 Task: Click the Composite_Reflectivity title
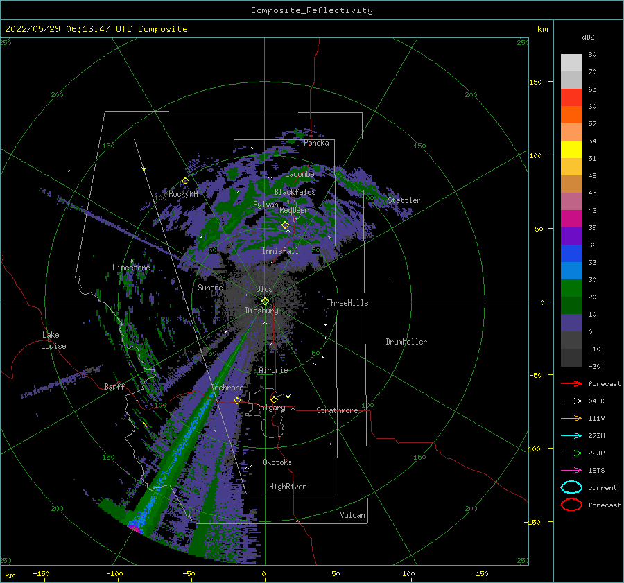point(312,10)
